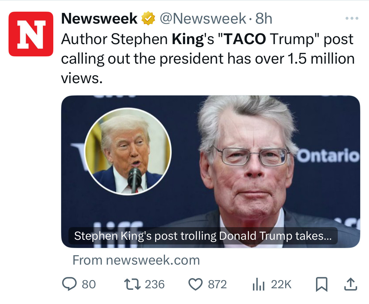Repost the tweet using the retweet icon

point(132,284)
